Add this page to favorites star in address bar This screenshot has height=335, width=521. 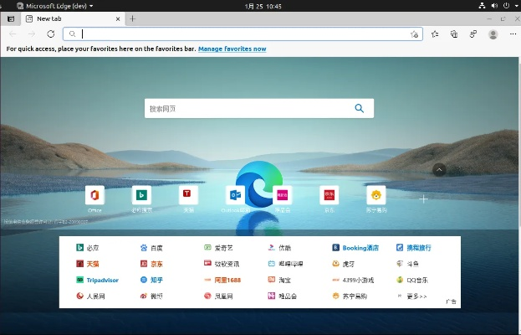click(x=414, y=34)
